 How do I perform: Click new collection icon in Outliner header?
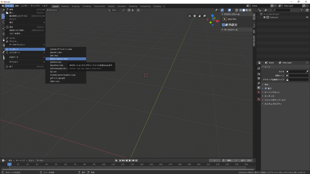[x=307, y=10]
